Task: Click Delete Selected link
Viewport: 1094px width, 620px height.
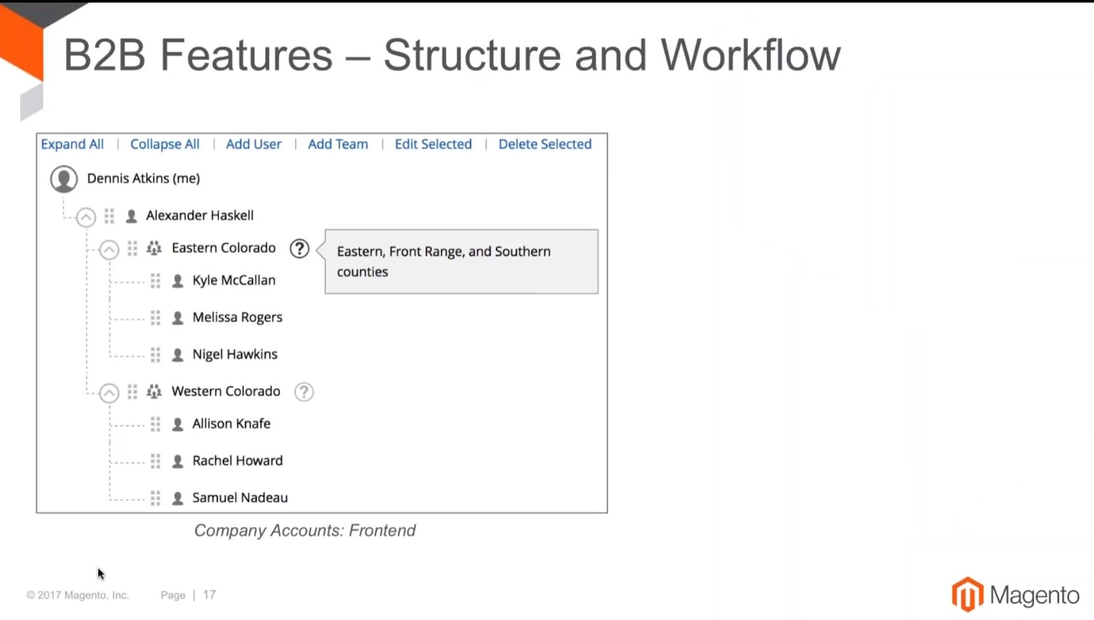Action: click(545, 144)
